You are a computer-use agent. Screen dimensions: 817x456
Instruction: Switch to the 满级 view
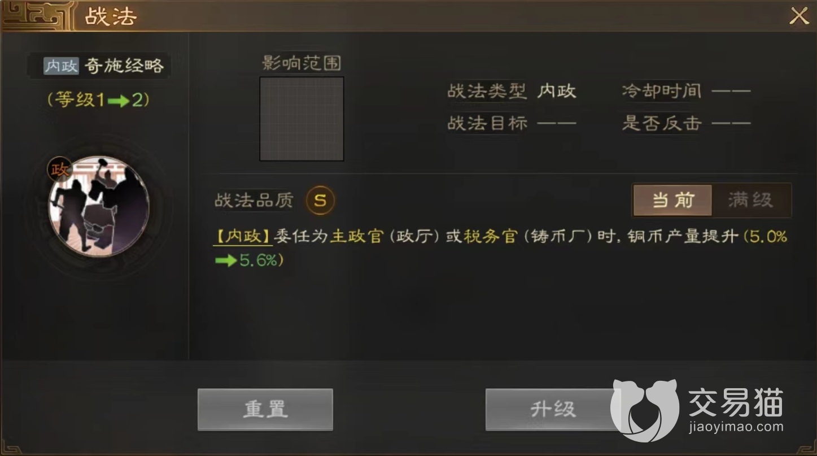tap(750, 200)
